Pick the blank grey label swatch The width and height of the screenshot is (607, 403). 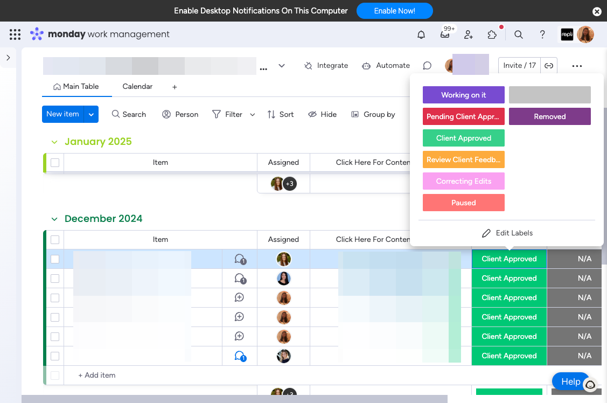(550, 95)
